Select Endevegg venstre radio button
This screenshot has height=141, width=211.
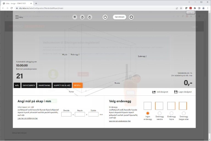[x=160, y=113]
